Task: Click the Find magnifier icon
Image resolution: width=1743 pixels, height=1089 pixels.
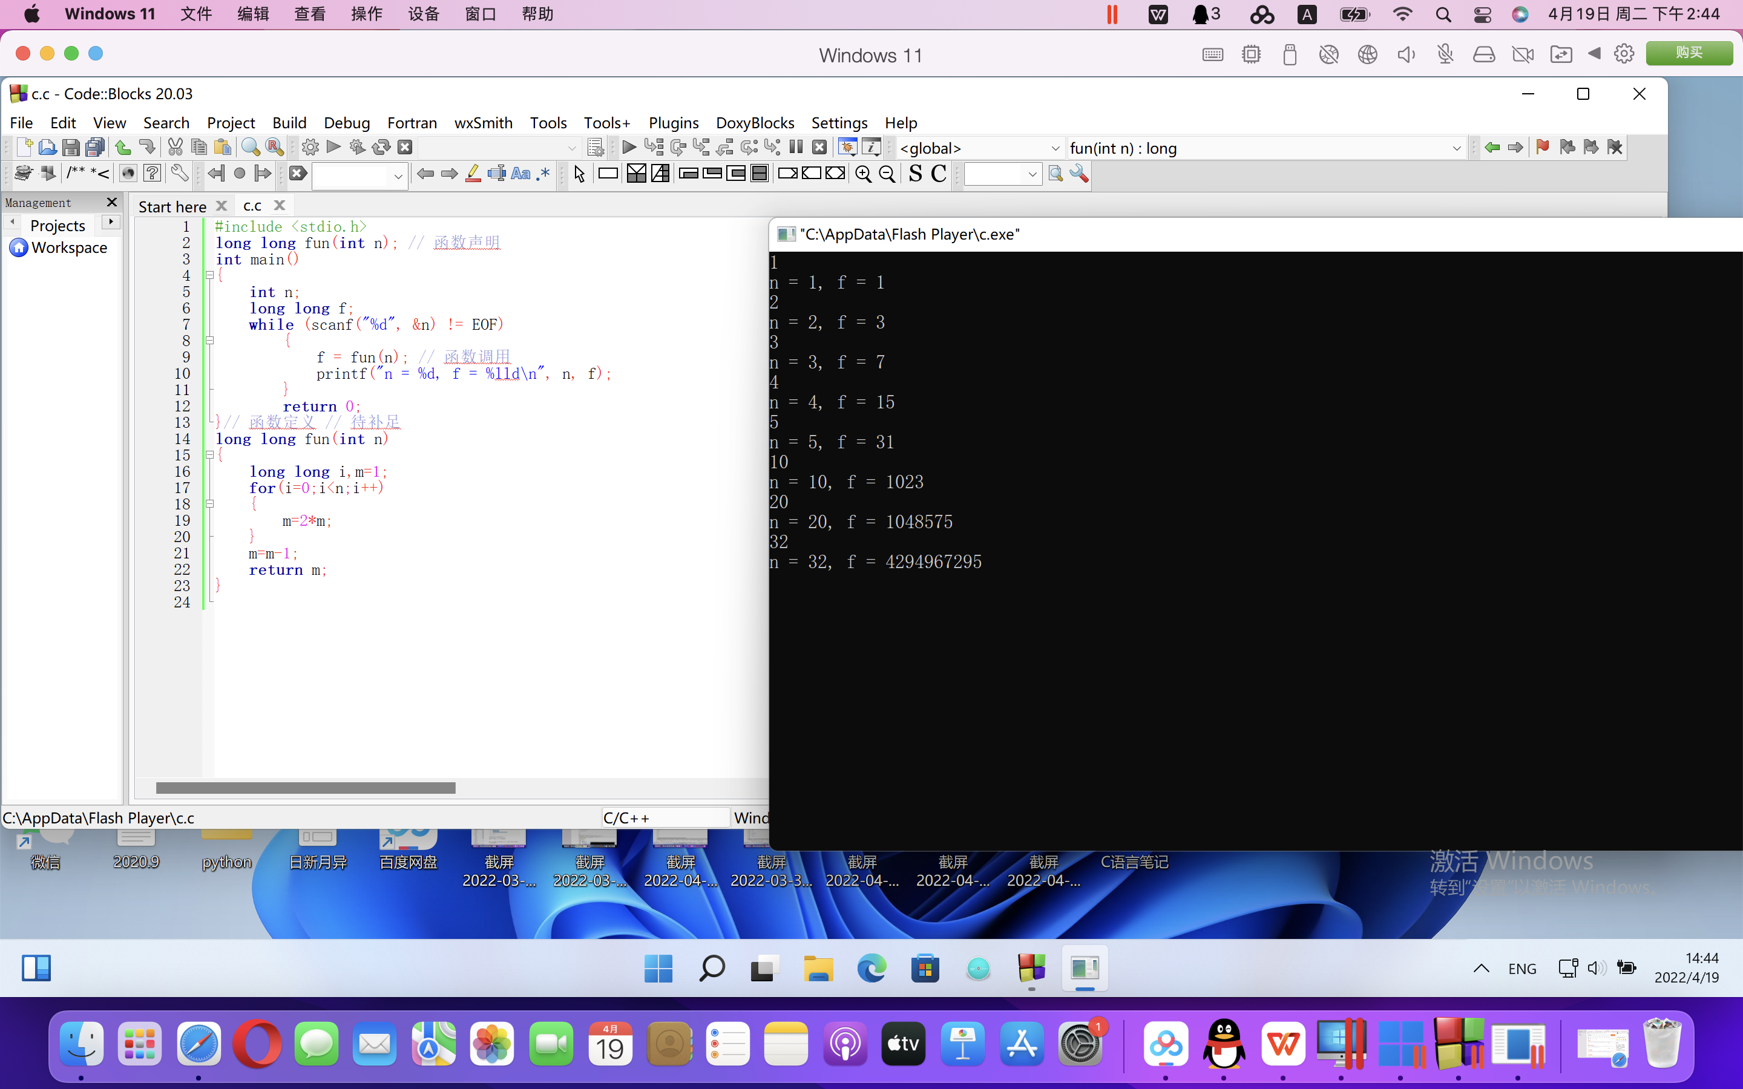Action: click(250, 148)
